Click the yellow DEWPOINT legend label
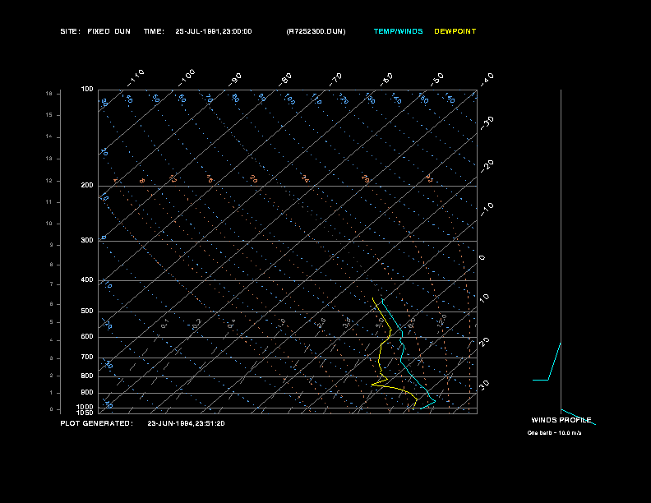The height and width of the screenshot is (503, 651). click(x=455, y=31)
